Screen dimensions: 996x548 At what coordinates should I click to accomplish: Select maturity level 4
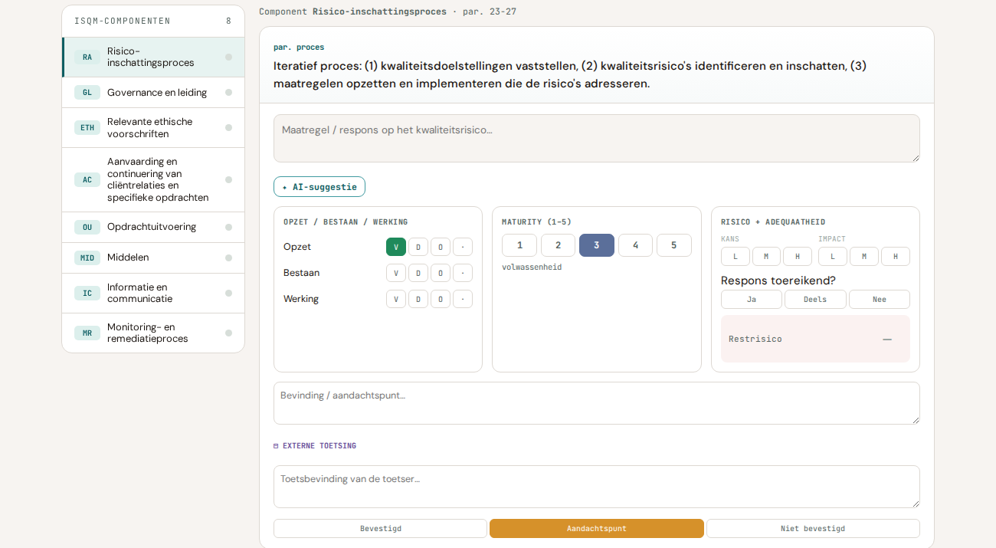(x=636, y=245)
